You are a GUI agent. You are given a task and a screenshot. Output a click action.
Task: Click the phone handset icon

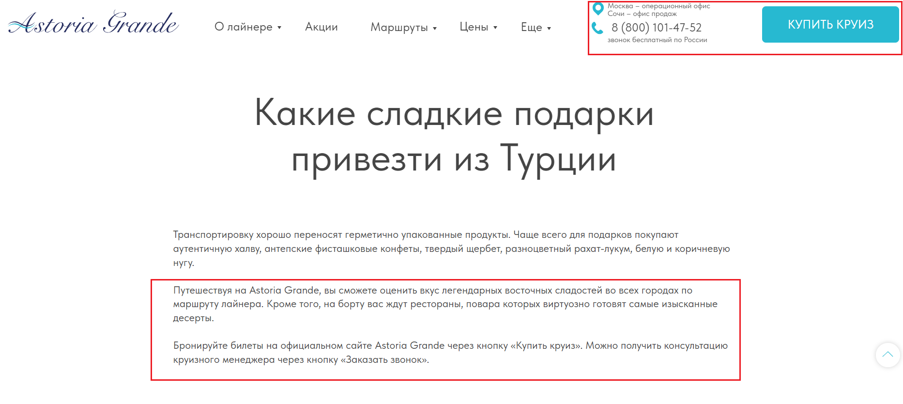click(597, 28)
